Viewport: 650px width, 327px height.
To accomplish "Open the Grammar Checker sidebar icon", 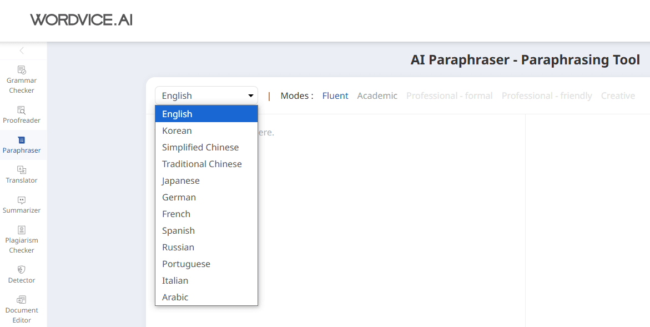I will 22,70.
